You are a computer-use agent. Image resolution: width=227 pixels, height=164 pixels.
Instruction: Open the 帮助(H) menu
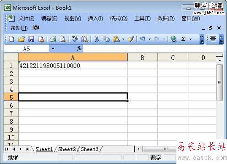click(19, 28)
